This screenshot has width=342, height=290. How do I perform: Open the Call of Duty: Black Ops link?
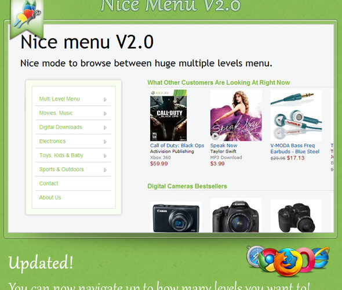pos(177,146)
